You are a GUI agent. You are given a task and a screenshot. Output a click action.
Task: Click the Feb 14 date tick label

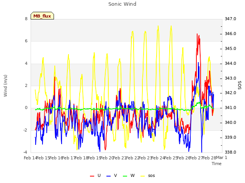[30, 158]
